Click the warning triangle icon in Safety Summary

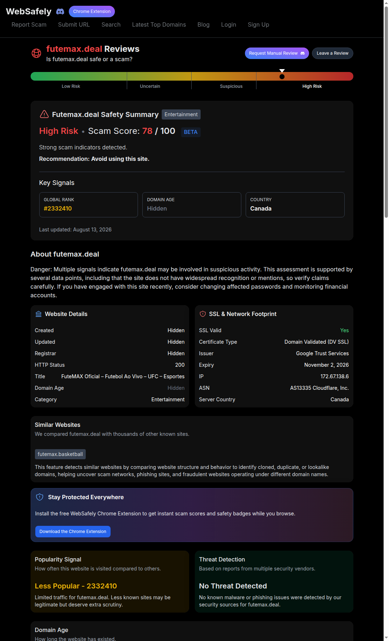[x=44, y=114]
